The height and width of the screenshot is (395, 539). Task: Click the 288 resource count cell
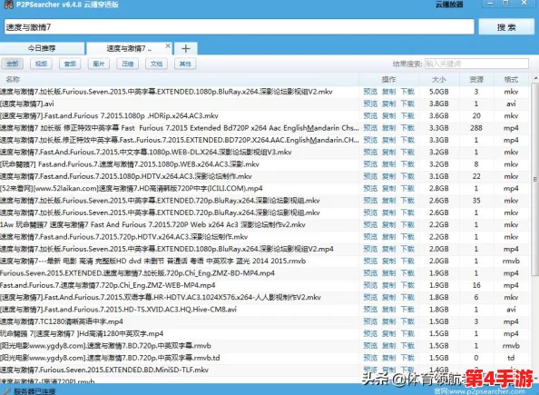point(476,128)
